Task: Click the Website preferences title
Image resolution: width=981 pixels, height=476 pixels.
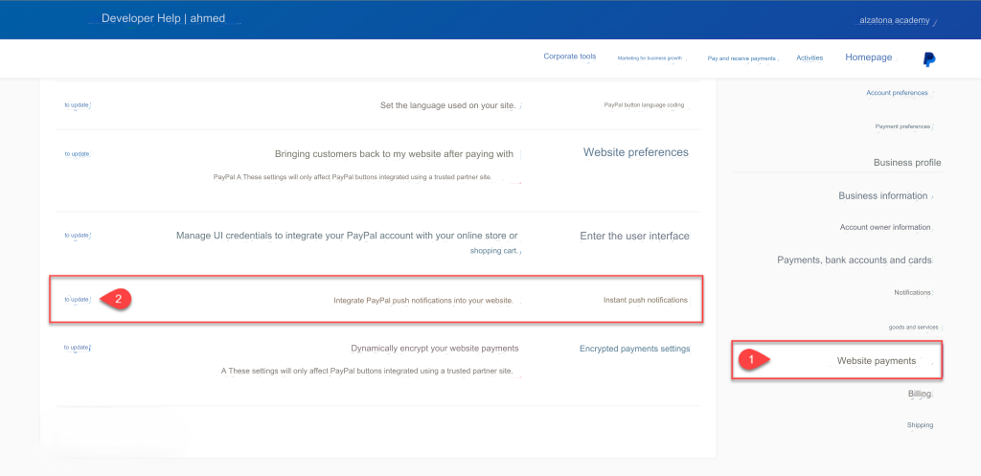Action: pos(636,152)
